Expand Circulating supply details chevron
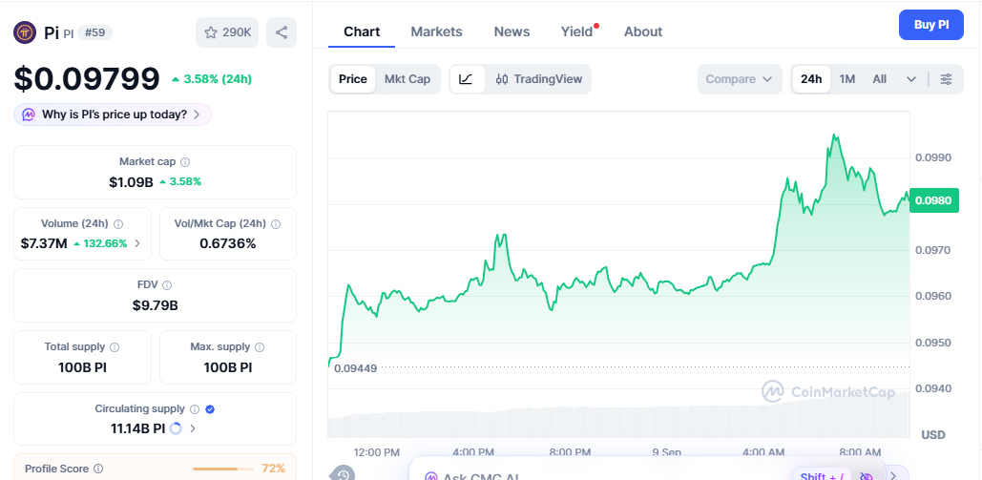 [x=193, y=428]
